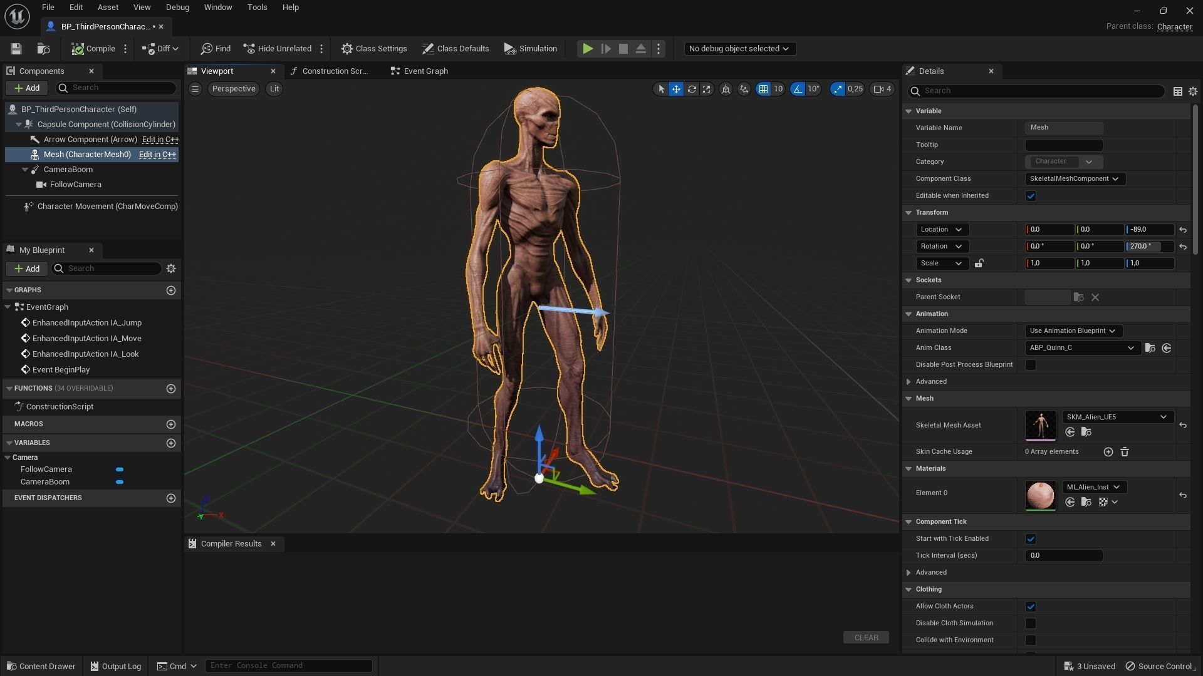Add new event dispatcher plus icon
The width and height of the screenshot is (1203, 676).
(x=170, y=498)
